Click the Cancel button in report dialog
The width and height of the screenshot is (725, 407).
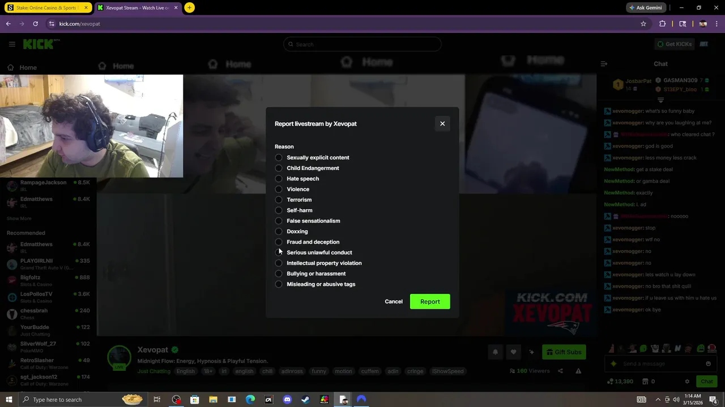[x=394, y=301]
